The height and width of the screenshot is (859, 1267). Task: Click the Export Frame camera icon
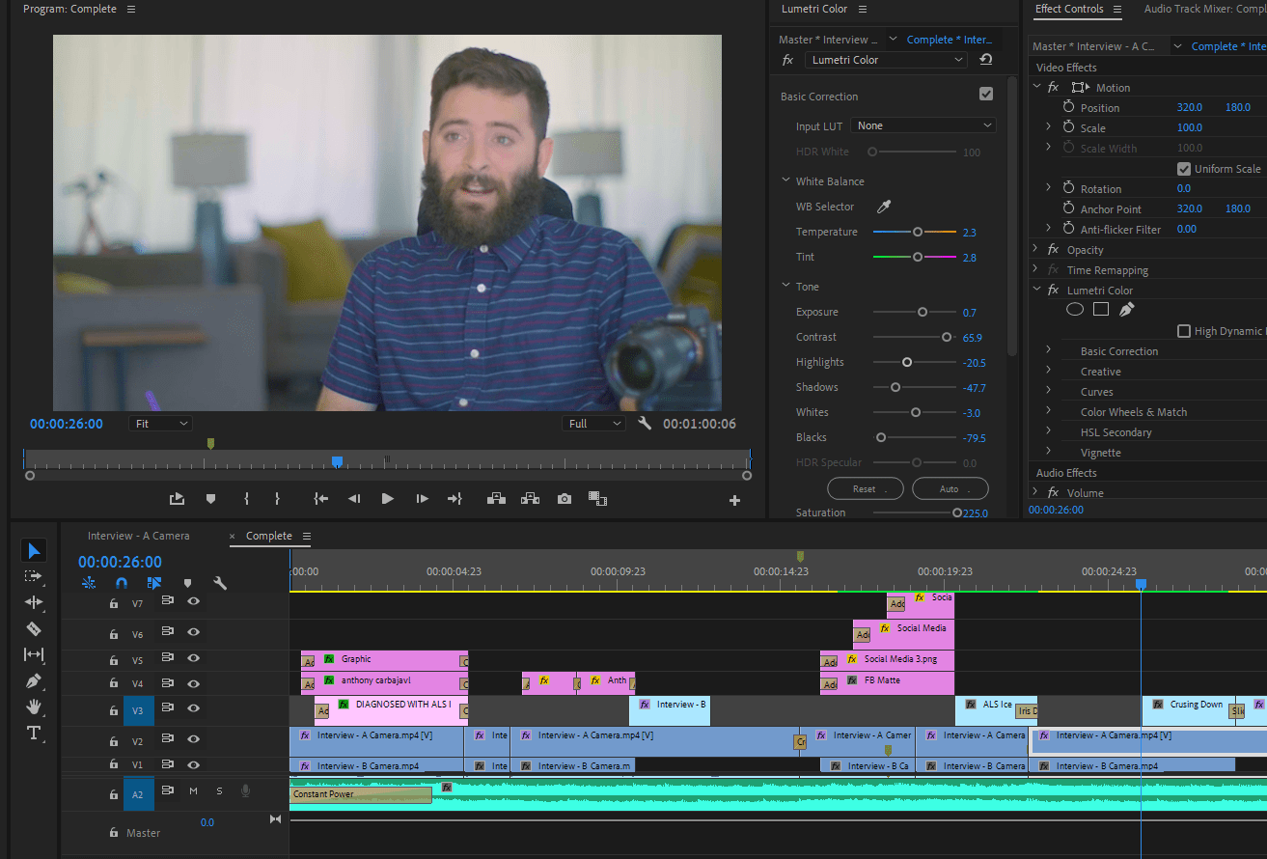[565, 499]
